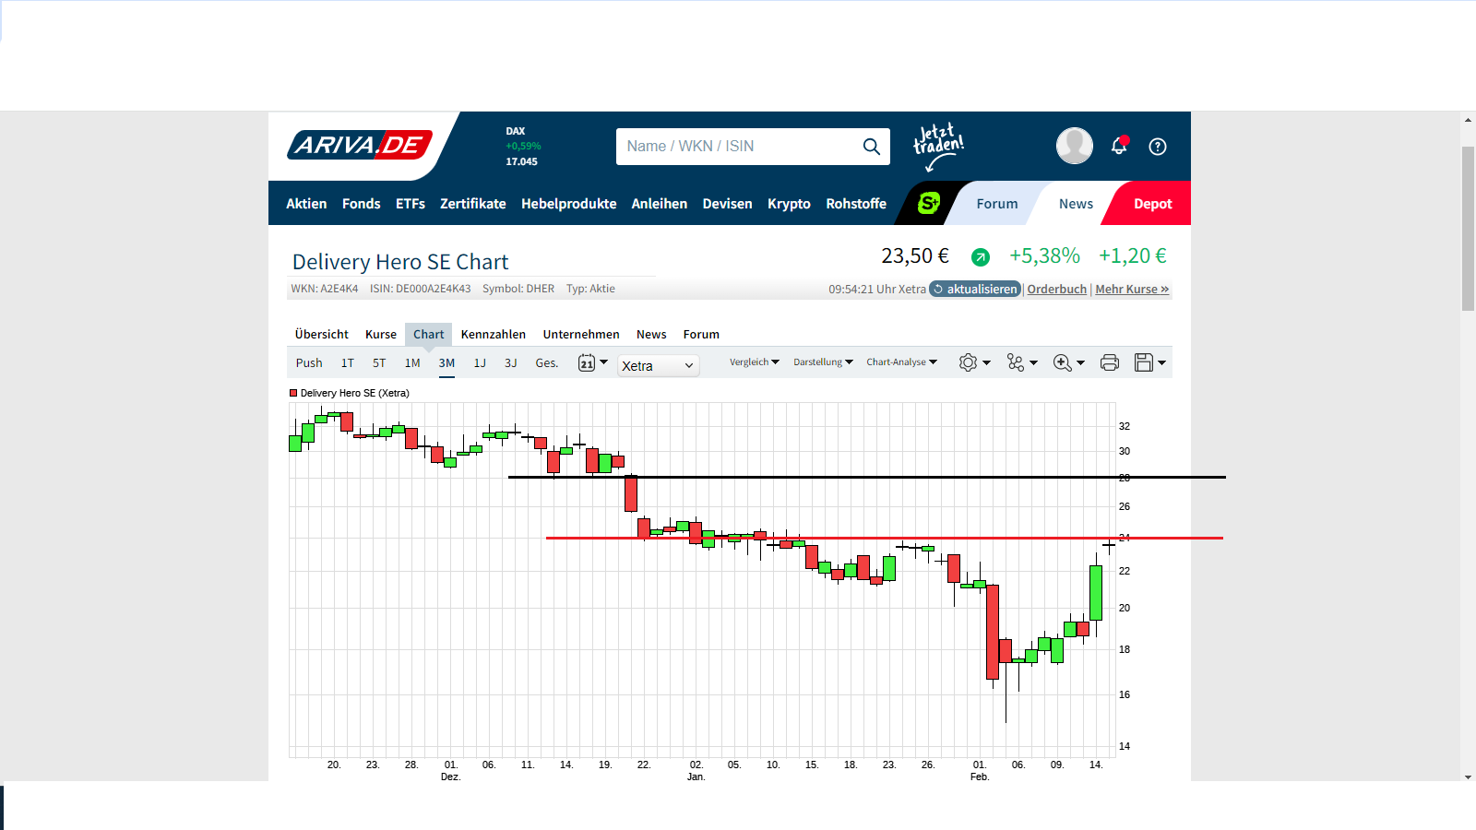The height and width of the screenshot is (830, 1476).
Task: Open the calendar date picker icon
Action: pos(587,362)
